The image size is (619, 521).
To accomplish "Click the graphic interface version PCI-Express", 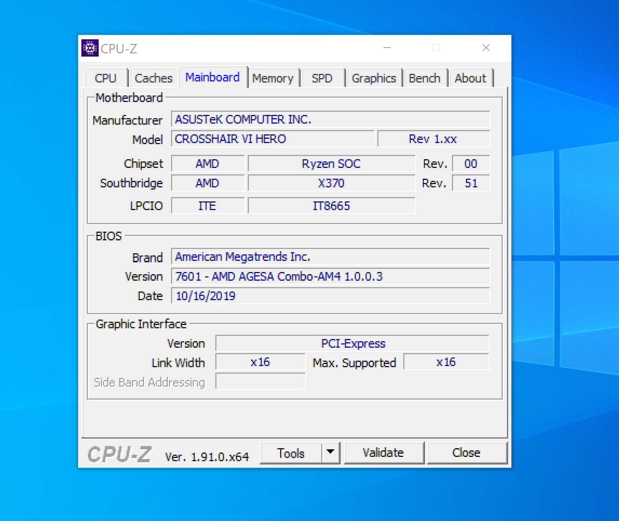I will [x=353, y=343].
